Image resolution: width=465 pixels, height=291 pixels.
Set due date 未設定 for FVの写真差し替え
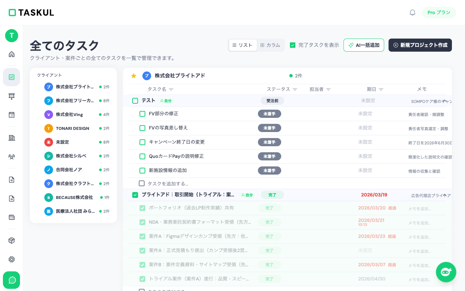(365, 128)
